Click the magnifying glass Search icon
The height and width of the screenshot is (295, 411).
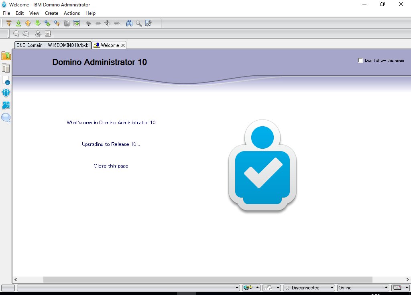pyautogui.click(x=138, y=23)
